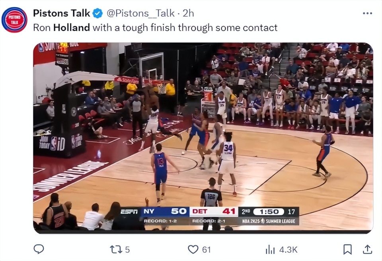Click the 4.3K view count
This screenshot has width=382, height=261.
288,249
